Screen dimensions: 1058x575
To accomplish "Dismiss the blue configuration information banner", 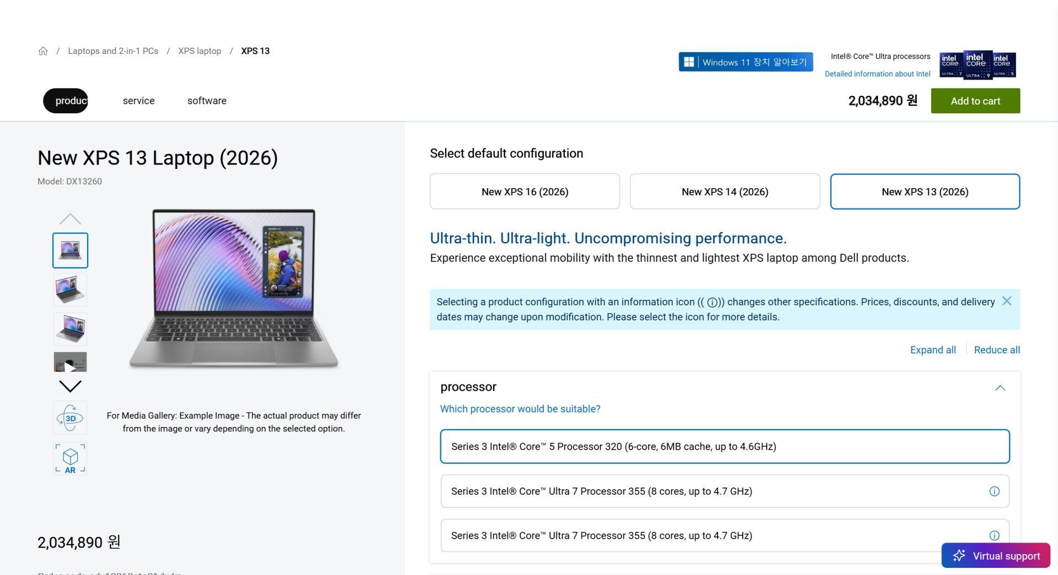I will pyautogui.click(x=1006, y=301).
